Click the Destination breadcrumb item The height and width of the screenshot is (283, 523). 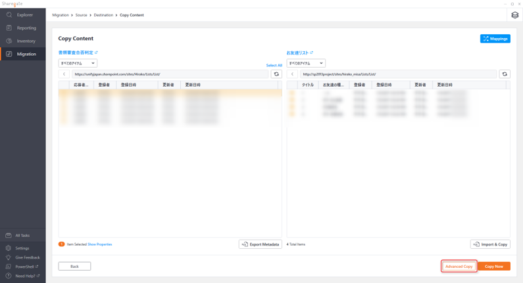tap(103, 15)
